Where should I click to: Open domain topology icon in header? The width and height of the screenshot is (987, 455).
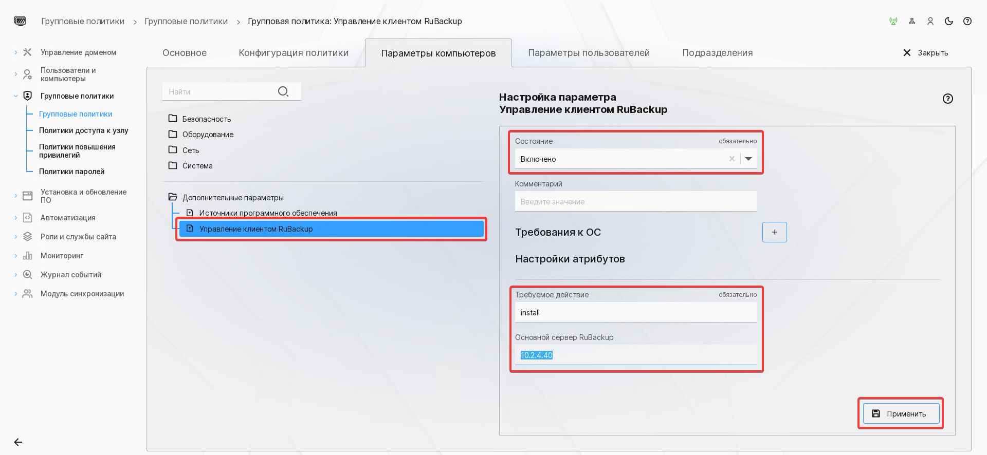[912, 21]
